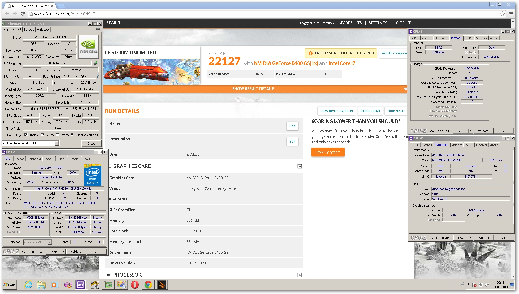Viewport: 519px width, 294px height.
Task: Open Internet Explorer from the taskbar
Action: [x=28, y=285]
